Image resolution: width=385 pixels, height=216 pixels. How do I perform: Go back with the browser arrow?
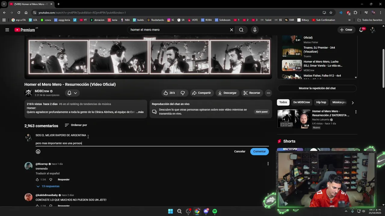tap(4, 13)
